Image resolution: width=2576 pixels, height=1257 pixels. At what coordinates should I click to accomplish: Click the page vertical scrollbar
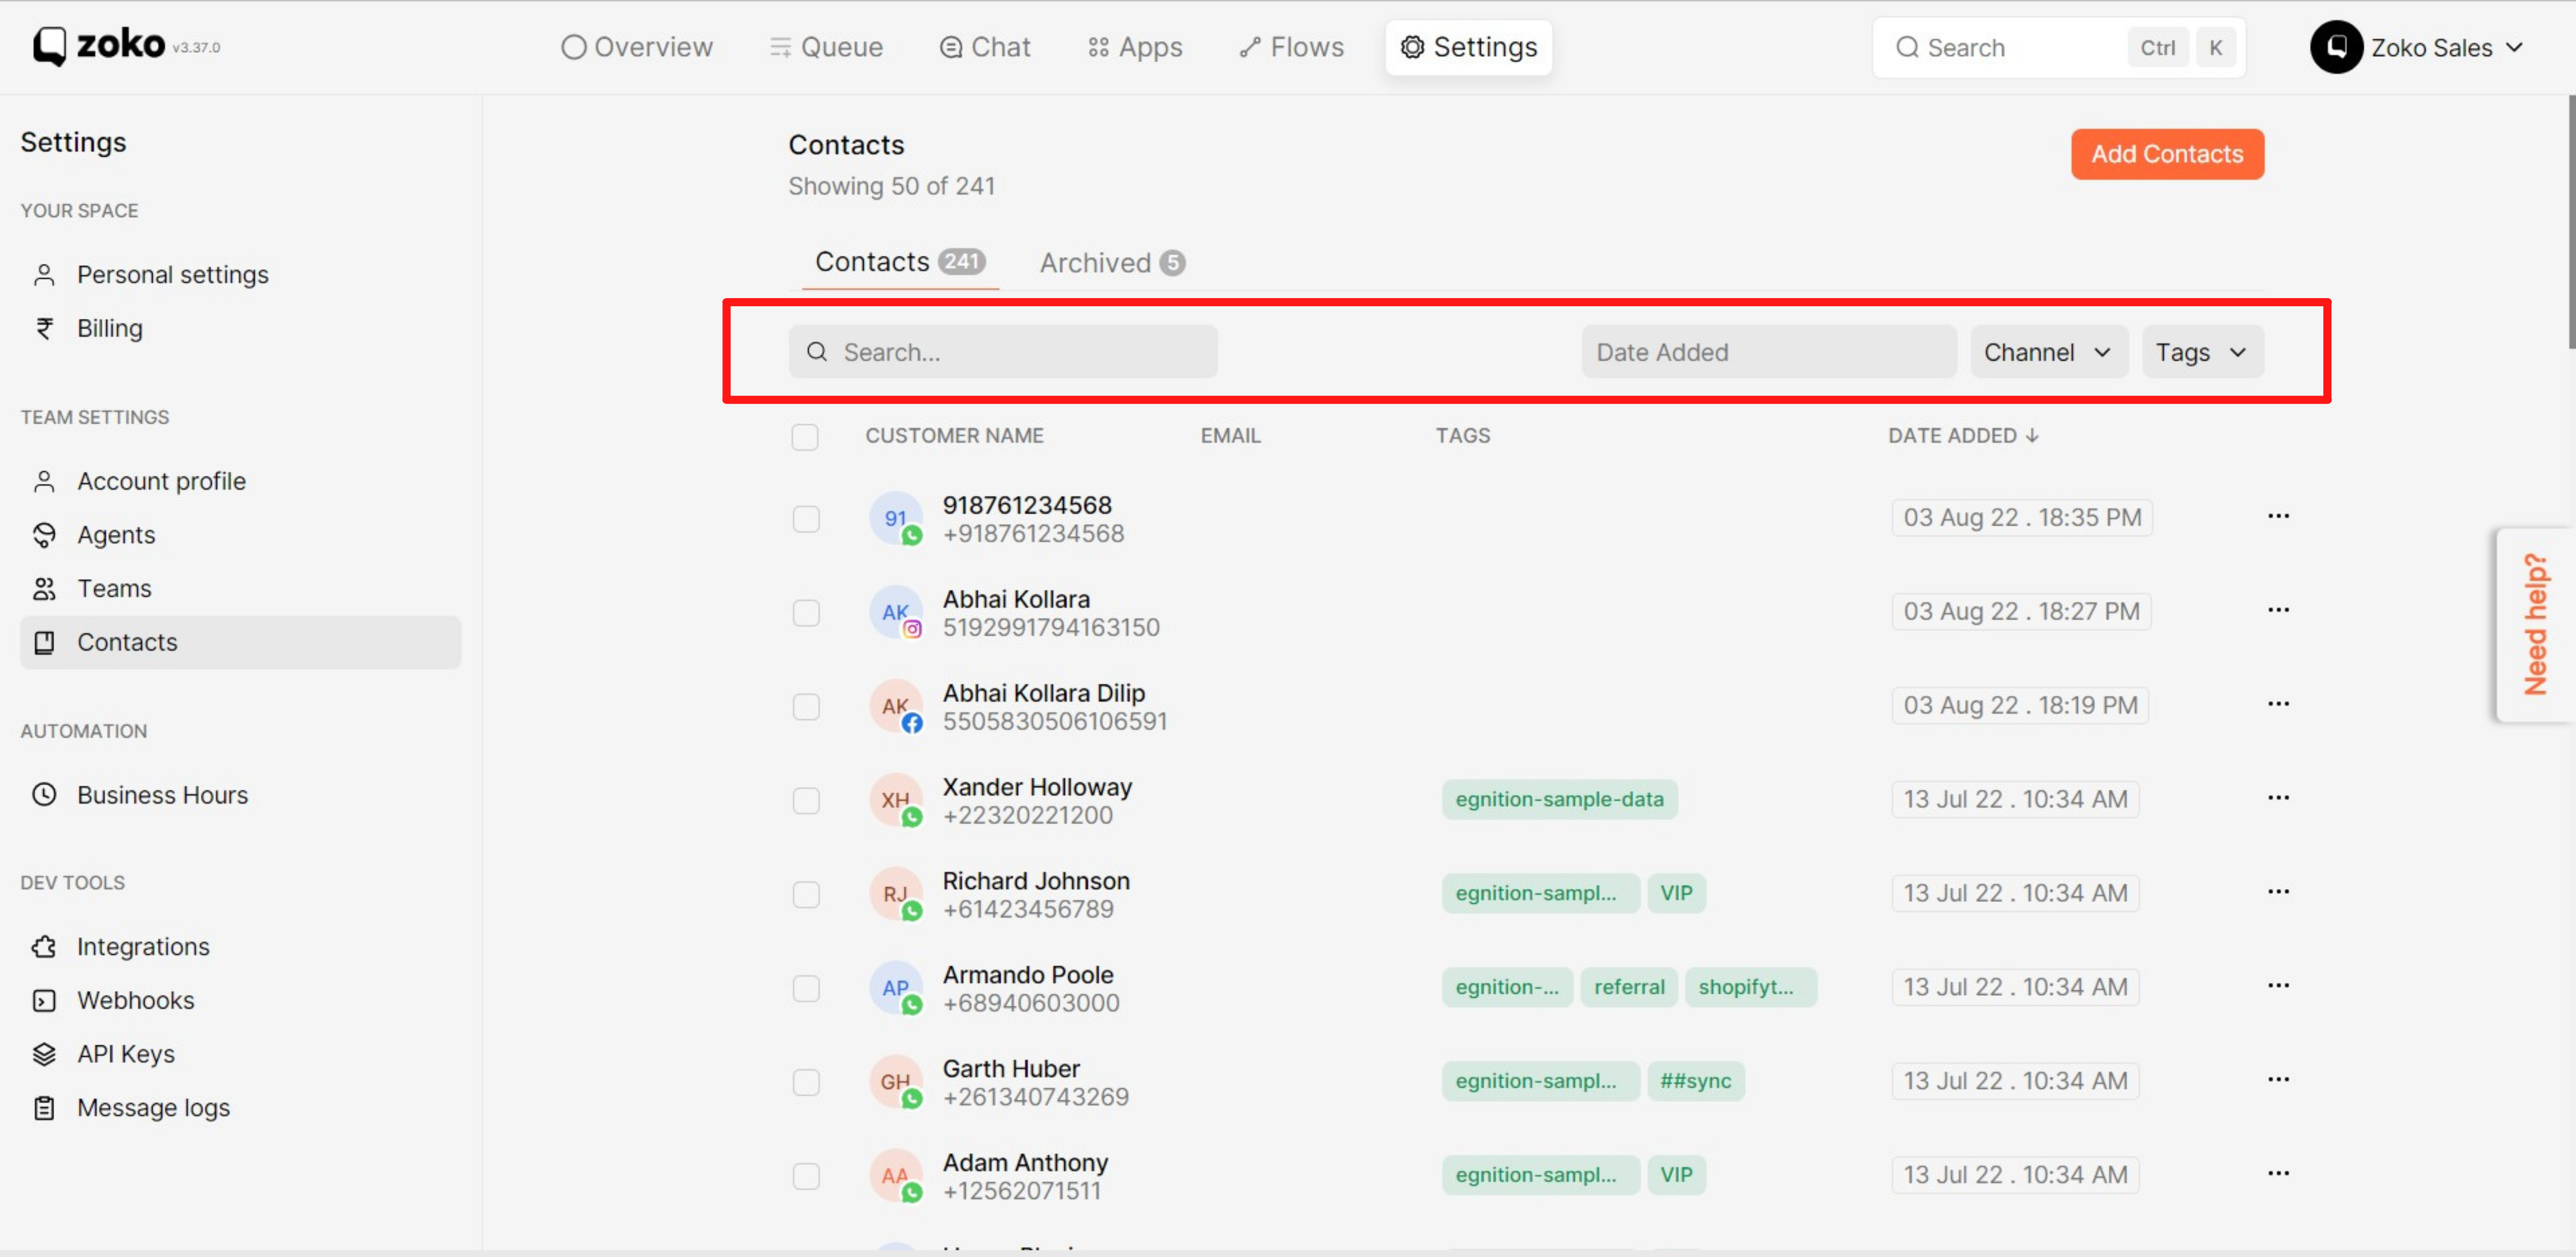click(x=2571, y=222)
